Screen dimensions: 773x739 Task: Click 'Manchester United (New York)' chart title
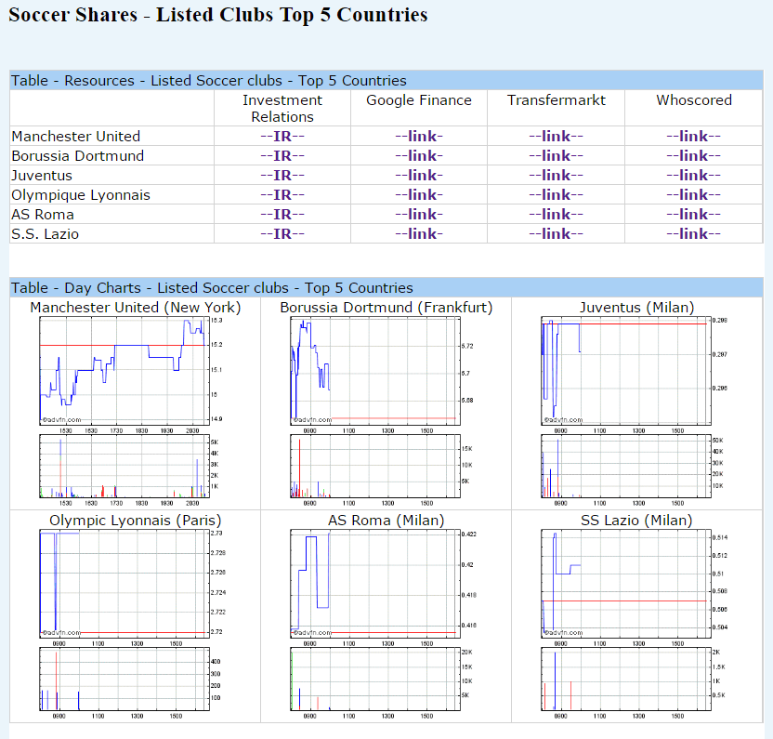[136, 308]
